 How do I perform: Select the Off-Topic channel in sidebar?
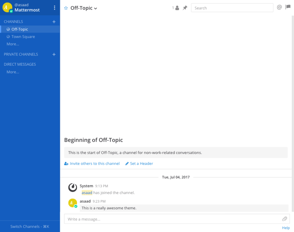(20, 29)
